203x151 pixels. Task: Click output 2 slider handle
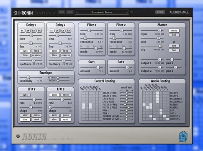click(x=159, y=68)
